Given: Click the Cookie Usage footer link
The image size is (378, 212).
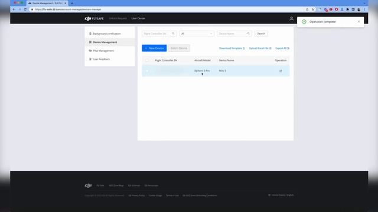Looking at the screenshot, I should point(155,196).
